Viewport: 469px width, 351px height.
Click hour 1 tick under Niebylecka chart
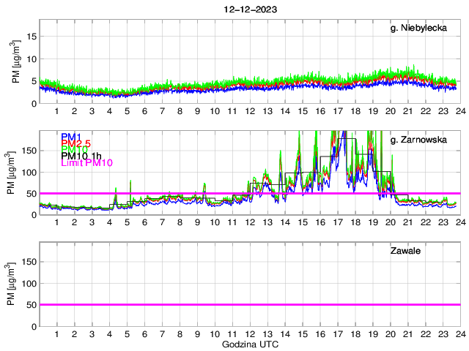[x=56, y=111]
